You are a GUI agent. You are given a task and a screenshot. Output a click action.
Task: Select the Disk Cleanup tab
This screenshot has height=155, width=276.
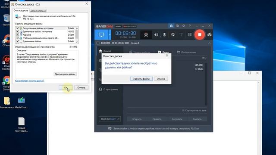(x=21, y=10)
